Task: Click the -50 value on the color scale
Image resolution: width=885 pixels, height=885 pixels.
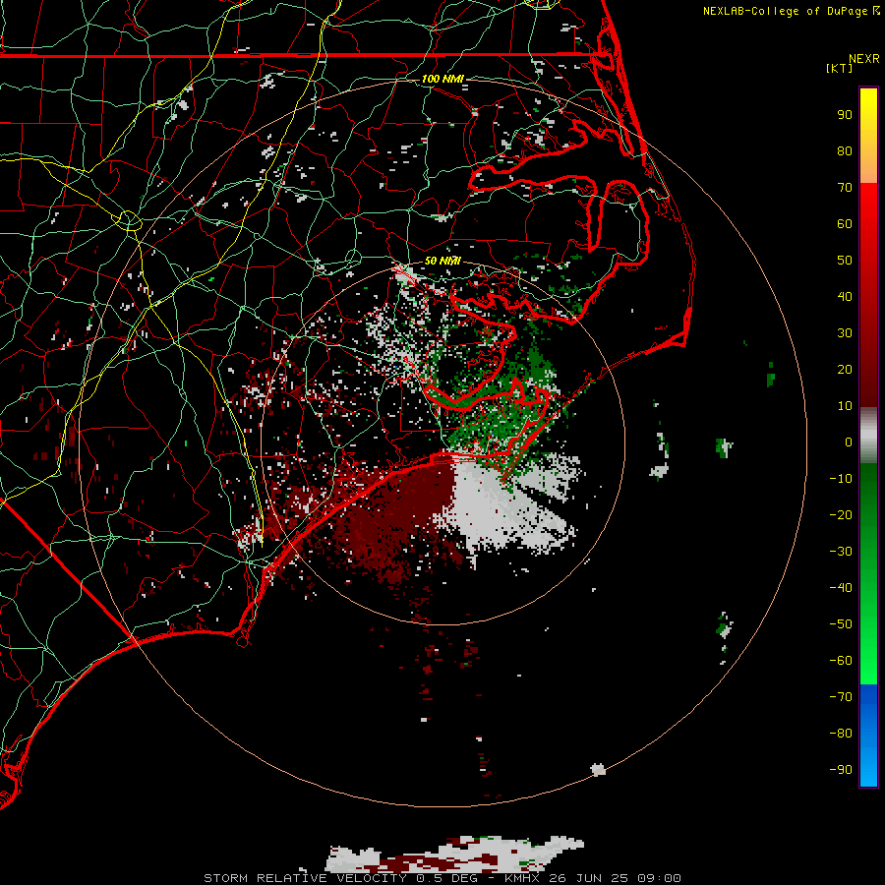Action: [841, 624]
